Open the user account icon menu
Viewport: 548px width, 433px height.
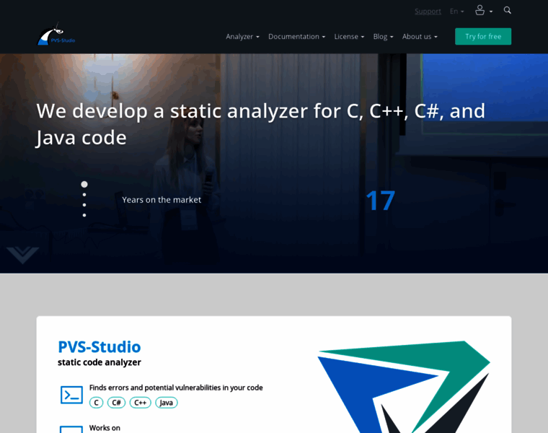point(483,11)
